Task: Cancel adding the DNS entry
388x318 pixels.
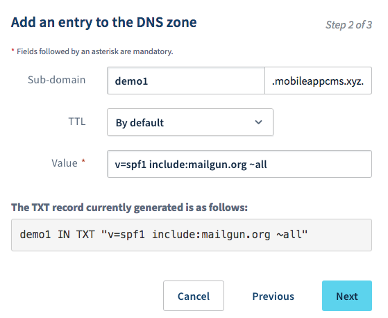Action: (x=194, y=296)
